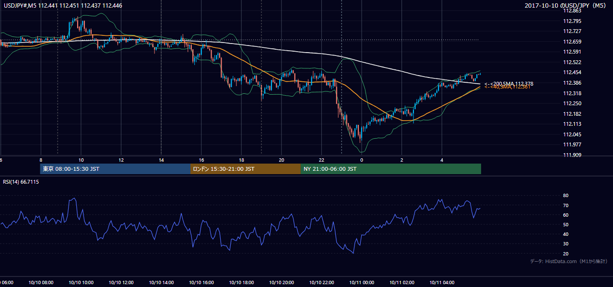Screen dimensions: 613x287
Task: Click the 10/10 08:00 time axis label
Action: pyautogui.click(x=41, y=283)
